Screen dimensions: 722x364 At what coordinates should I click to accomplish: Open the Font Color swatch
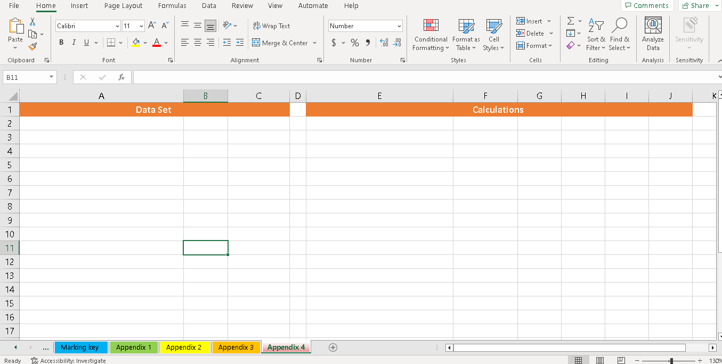(x=157, y=43)
